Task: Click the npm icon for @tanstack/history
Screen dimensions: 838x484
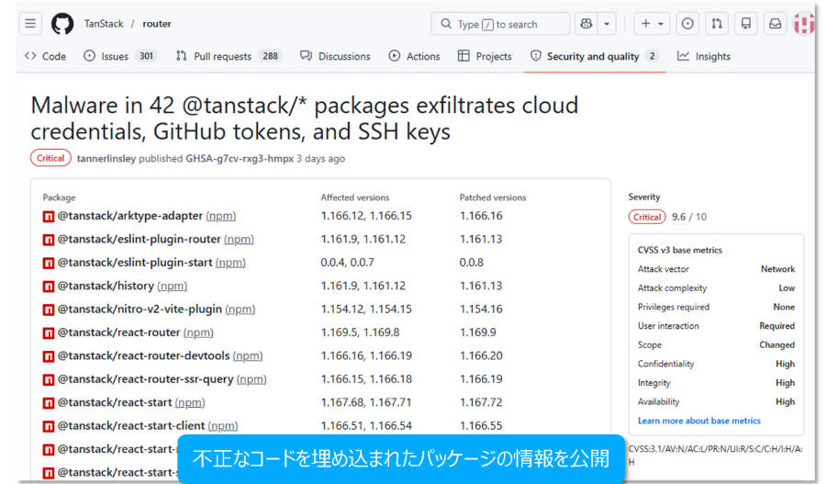Action: (48, 287)
